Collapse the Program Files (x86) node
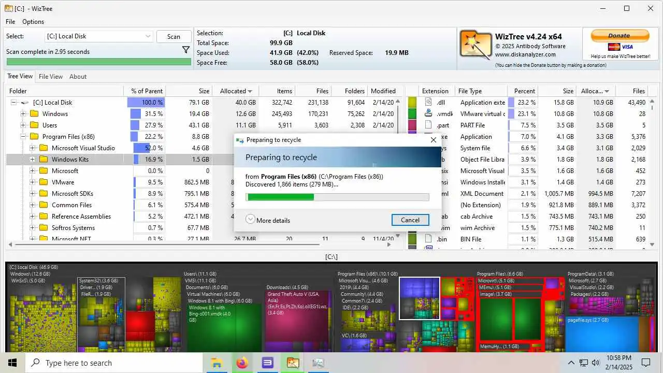The height and width of the screenshot is (373, 663). tap(23, 137)
